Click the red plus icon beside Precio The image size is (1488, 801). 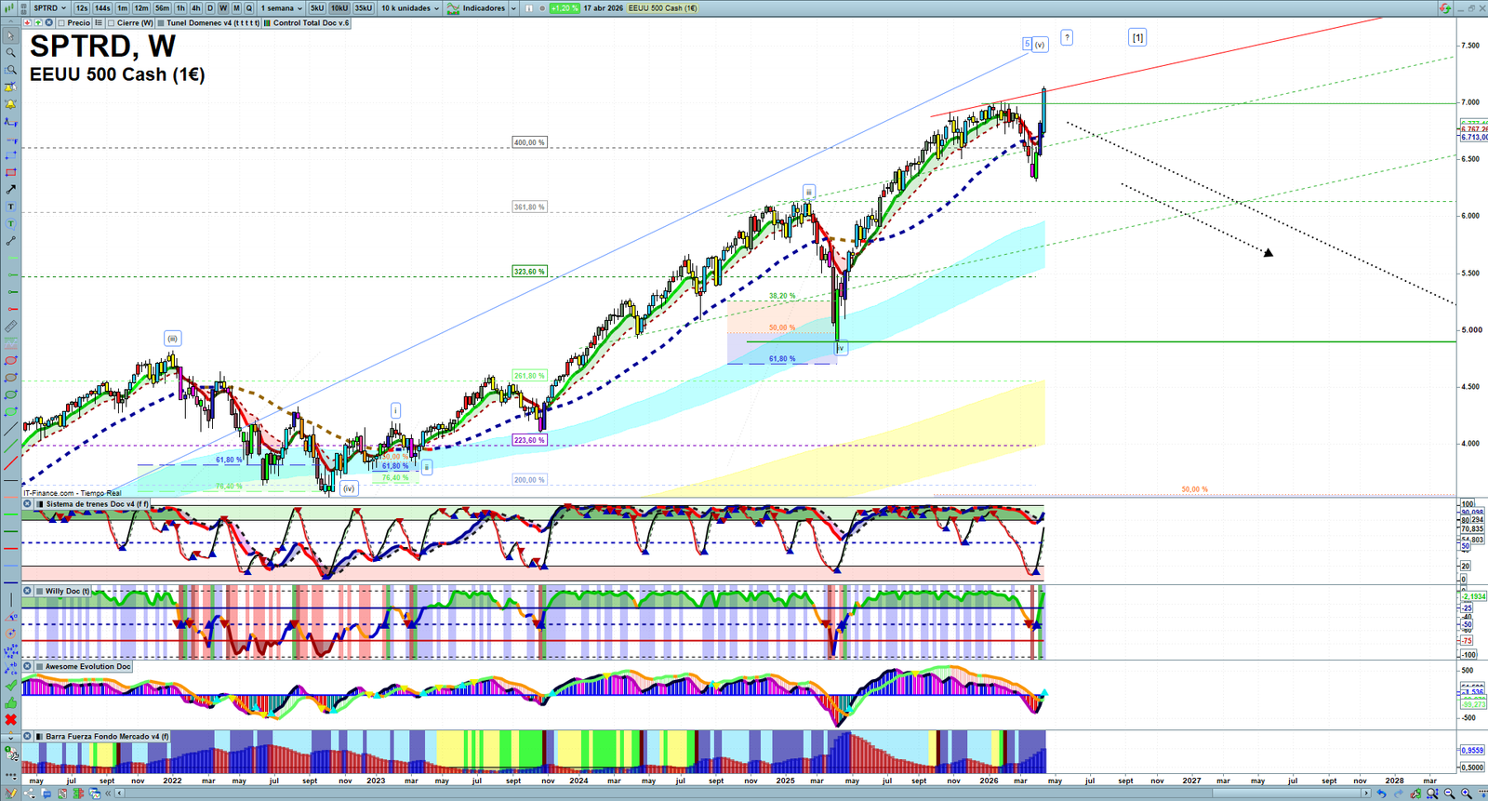click(x=28, y=22)
